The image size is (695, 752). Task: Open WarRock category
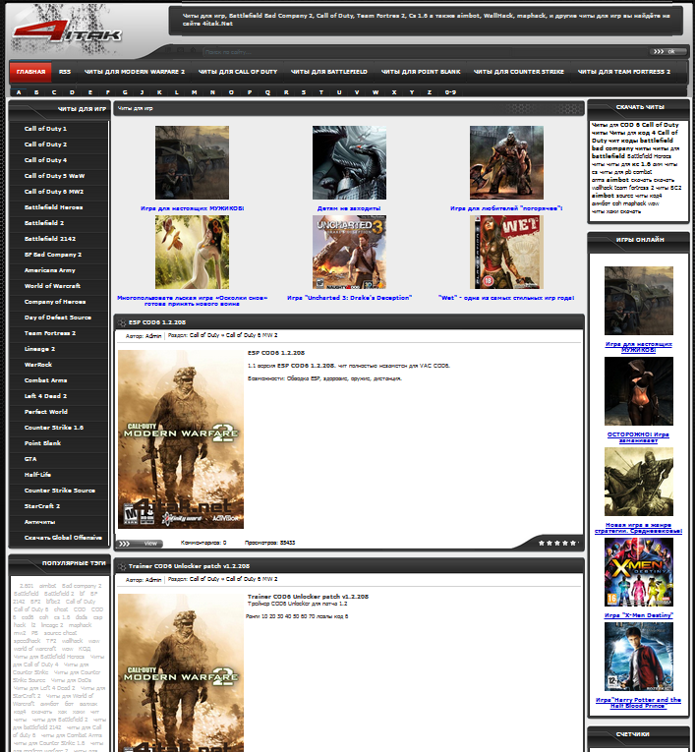58,365
